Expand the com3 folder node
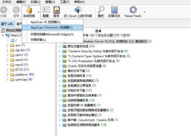The height and width of the screenshot is (136, 191). (8, 65)
